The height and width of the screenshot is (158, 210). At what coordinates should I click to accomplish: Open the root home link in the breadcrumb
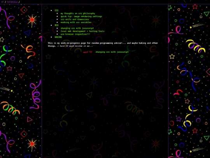pos(2,2)
